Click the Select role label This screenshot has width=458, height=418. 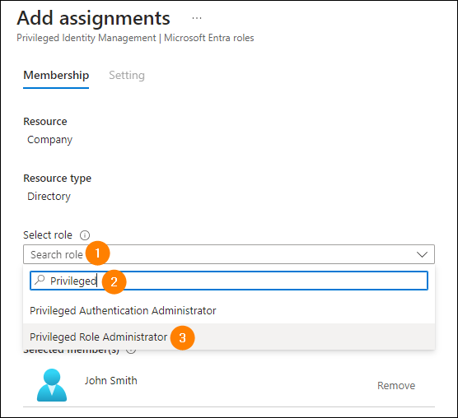pos(48,235)
